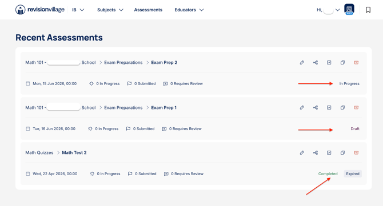
Task: Click 0 Submitted in Math Test 2 row
Action: tap(142, 174)
